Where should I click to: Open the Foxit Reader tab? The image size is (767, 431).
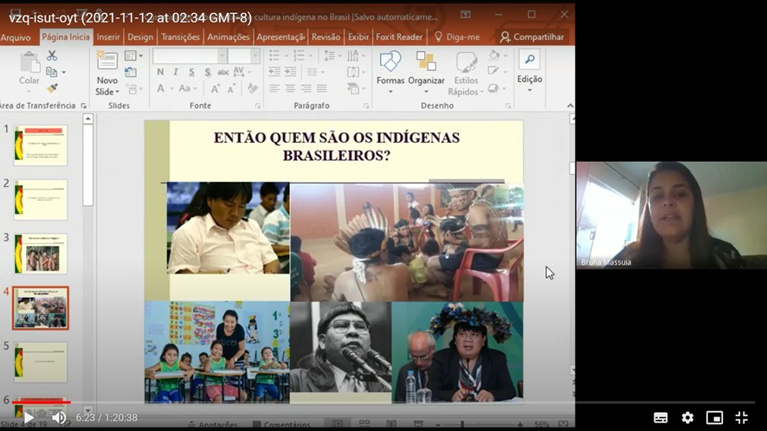coord(399,36)
